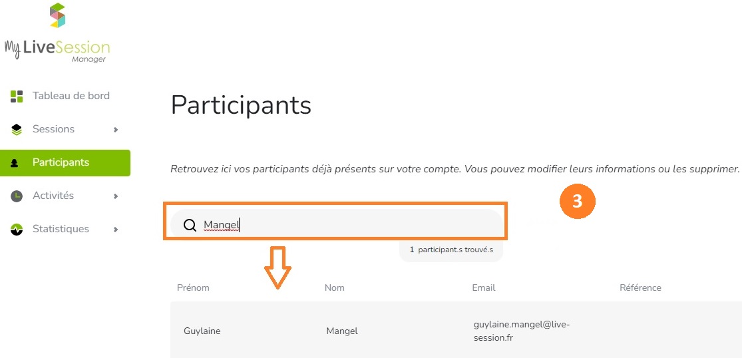The image size is (742, 358).
Task: Sort by the Email column header
Action: 484,287
